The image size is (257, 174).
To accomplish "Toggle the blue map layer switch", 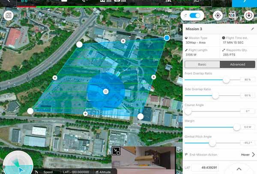I will pyautogui.click(x=195, y=15).
